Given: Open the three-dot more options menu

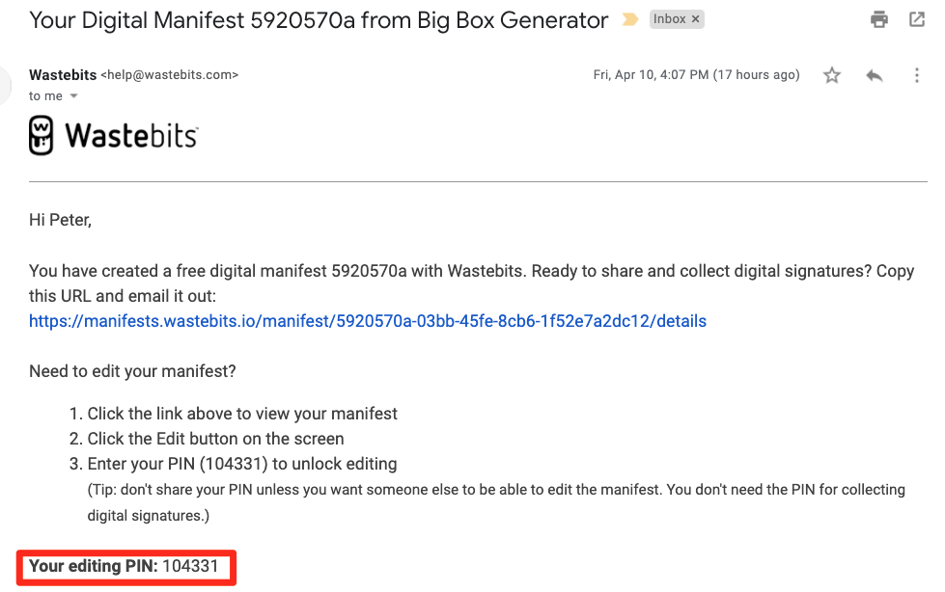Looking at the screenshot, I should click(x=917, y=75).
